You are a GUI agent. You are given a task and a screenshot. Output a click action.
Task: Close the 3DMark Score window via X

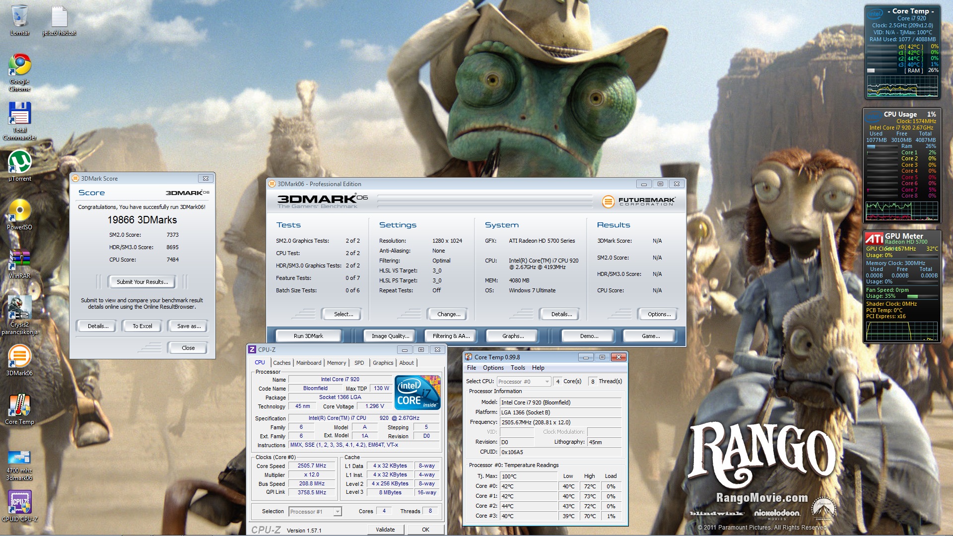click(x=205, y=178)
